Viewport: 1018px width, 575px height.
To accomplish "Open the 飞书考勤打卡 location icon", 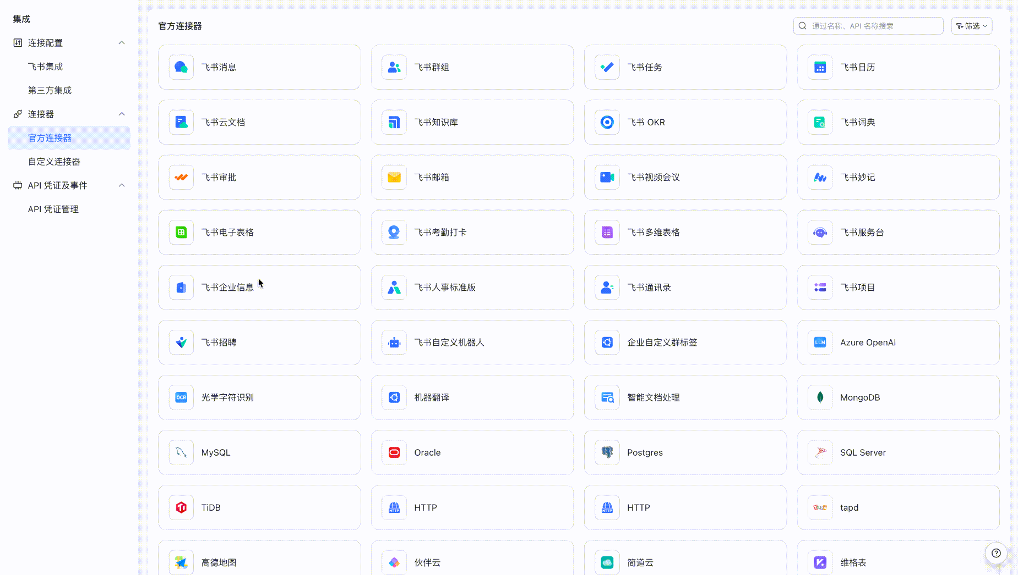I will (x=394, y=232).
